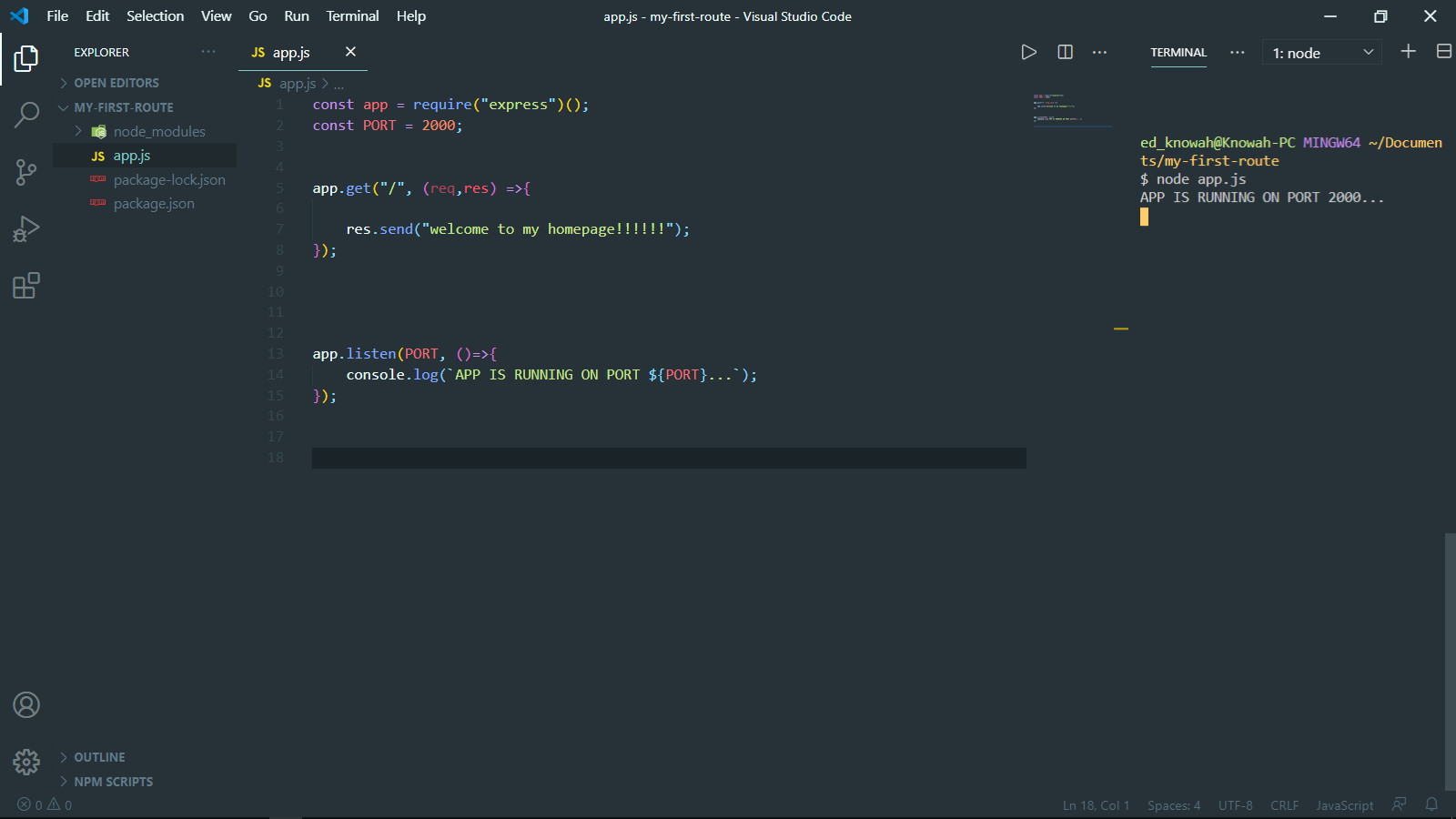
Task: Open the Help menu
Action: (x=411, y=16)
